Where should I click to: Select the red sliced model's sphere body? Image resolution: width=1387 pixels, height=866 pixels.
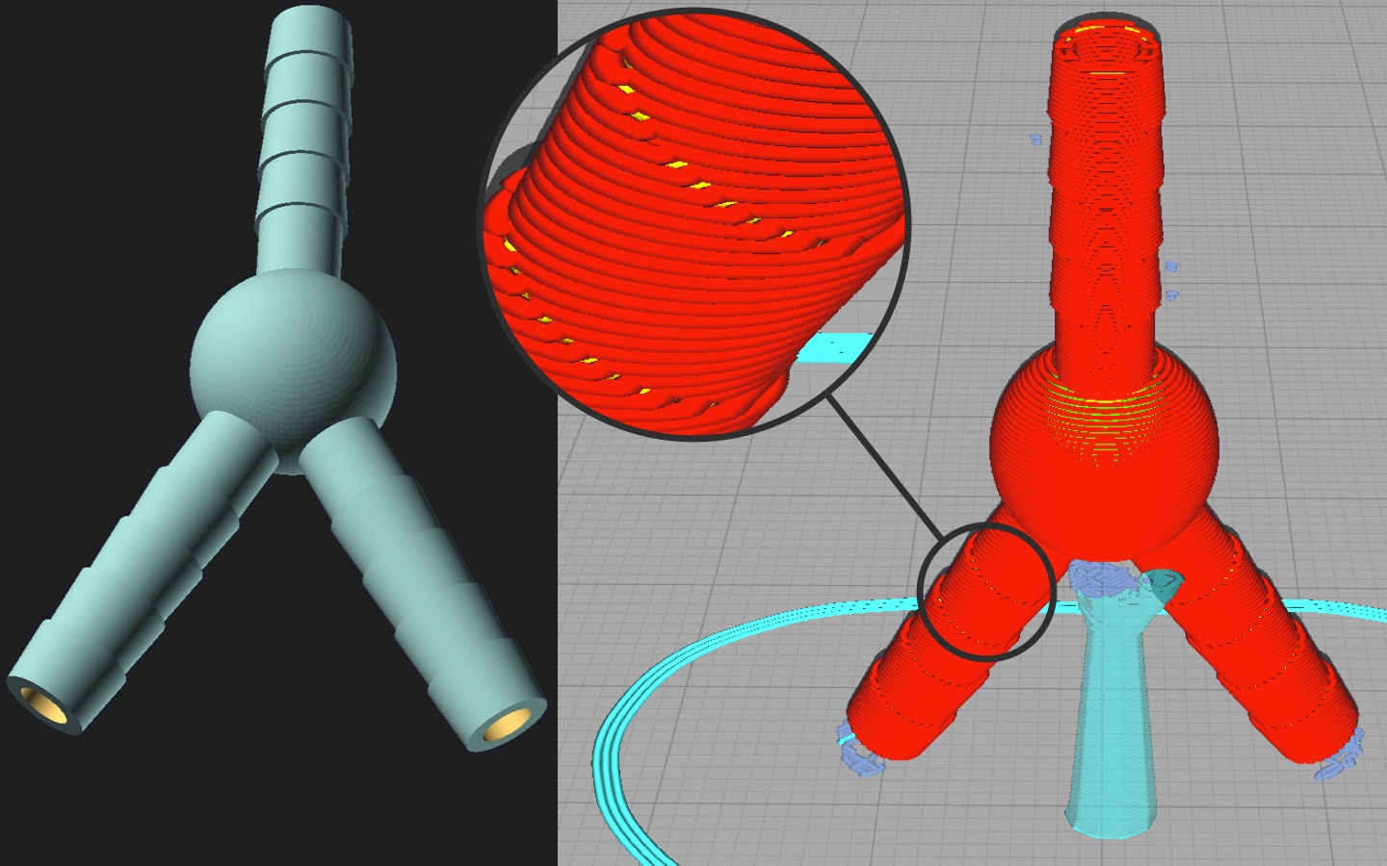[x=1105, y=448]
